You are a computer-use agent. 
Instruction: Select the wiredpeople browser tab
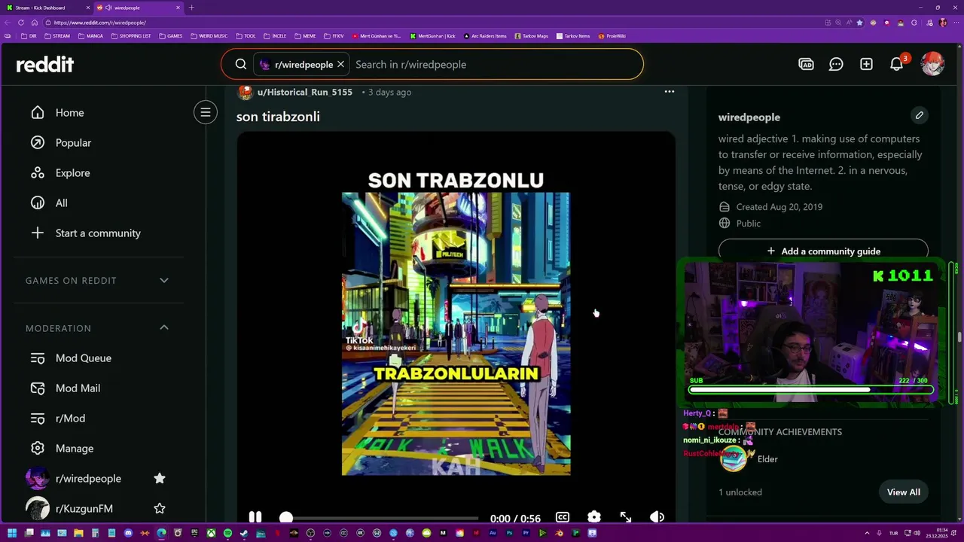pos(139,8)
